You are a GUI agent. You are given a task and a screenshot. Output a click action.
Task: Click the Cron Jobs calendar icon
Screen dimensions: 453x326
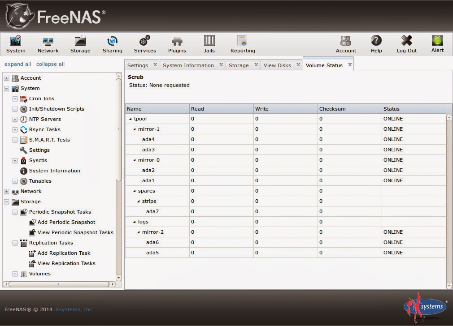[x=24, y=99]
